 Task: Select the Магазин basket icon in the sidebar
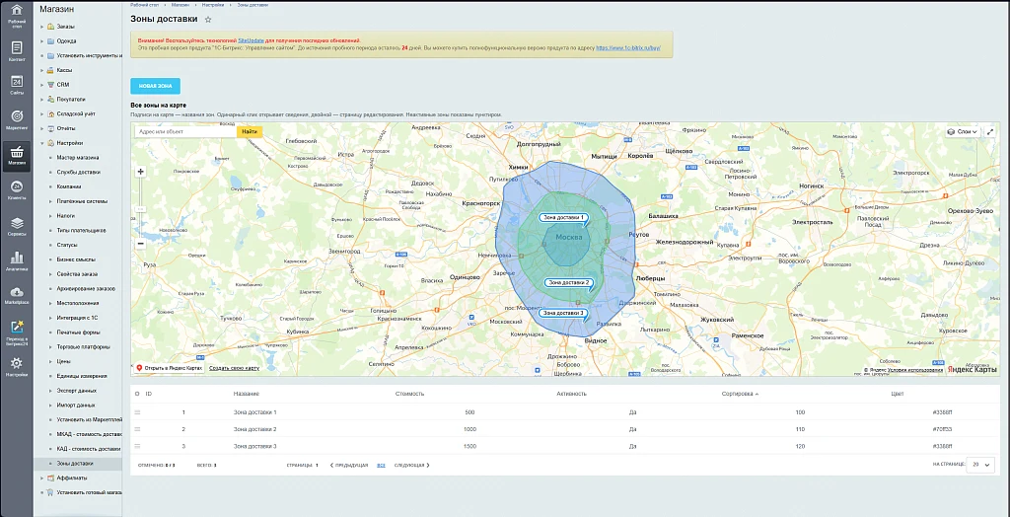tap(17, 157)
